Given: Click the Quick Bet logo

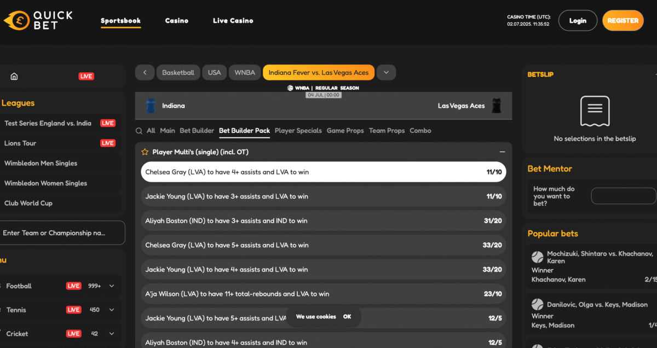Looking at the screenshot, I should click(x=38, y=21).
